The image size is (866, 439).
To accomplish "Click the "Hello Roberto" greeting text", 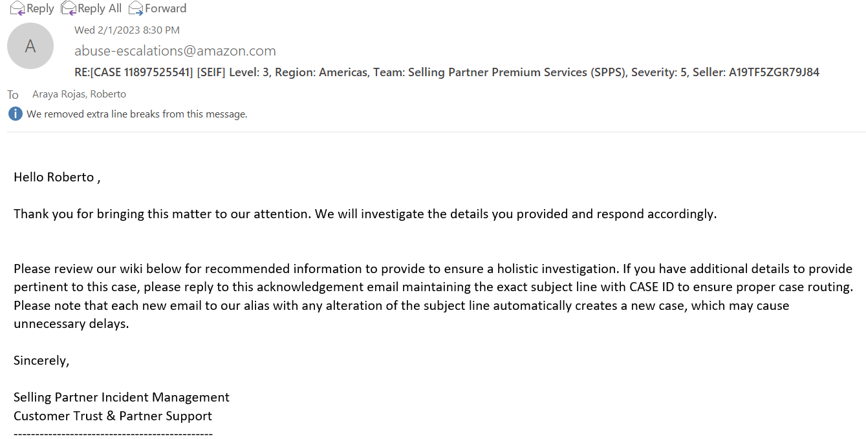I will pos(57,177).
